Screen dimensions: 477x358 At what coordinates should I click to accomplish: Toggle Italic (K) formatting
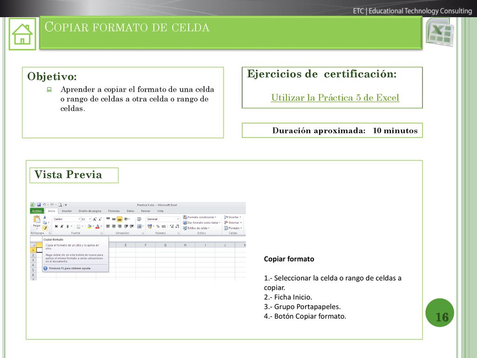click(x=62, y=226)
